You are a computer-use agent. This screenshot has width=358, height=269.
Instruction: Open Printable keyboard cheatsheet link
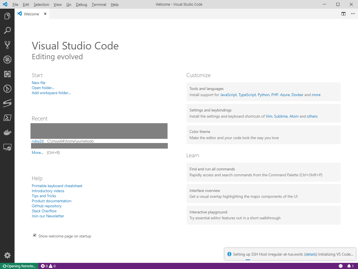pos(57,186)
